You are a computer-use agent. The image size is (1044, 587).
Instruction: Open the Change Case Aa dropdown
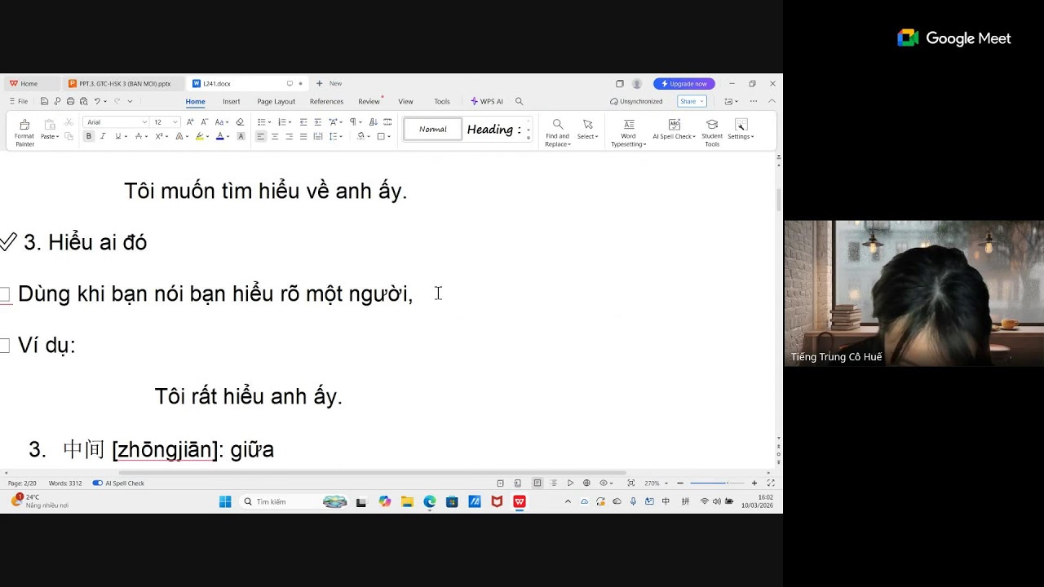(x=221, y=122)
